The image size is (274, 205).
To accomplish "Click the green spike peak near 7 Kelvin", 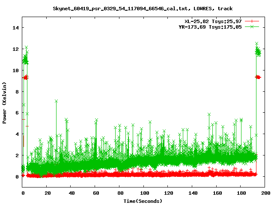I will tap(56, 101).
